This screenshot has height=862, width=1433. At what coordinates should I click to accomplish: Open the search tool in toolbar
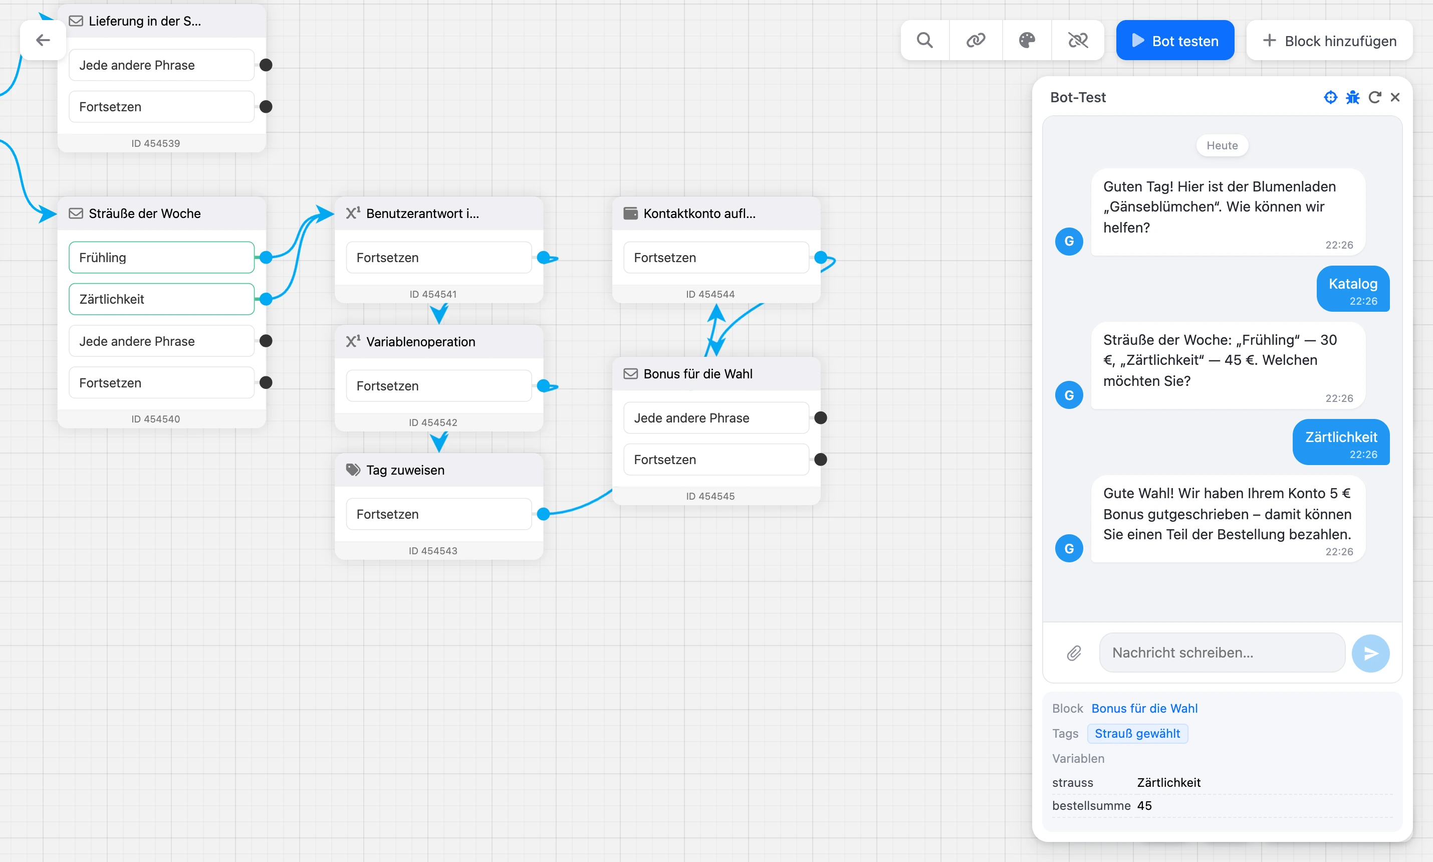(924, 40)
